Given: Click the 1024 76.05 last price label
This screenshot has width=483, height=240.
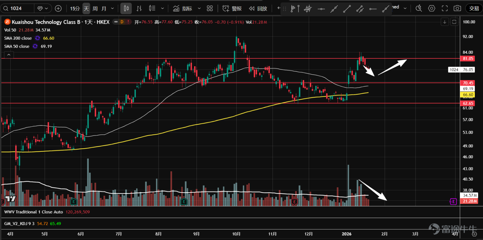Looking at the screenshot, I should (x=462, y=70).
